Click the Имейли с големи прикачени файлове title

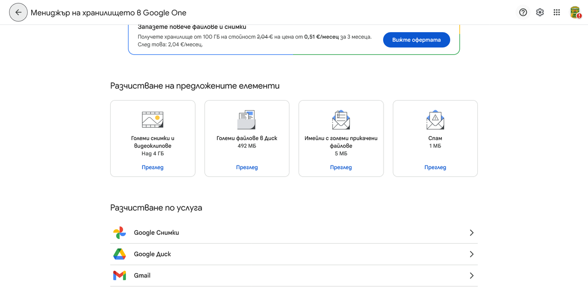[341, 142]
